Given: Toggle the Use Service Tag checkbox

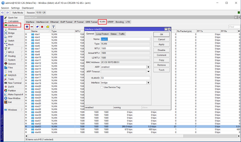Looking at the screenshot, I should tap(102, 87).
